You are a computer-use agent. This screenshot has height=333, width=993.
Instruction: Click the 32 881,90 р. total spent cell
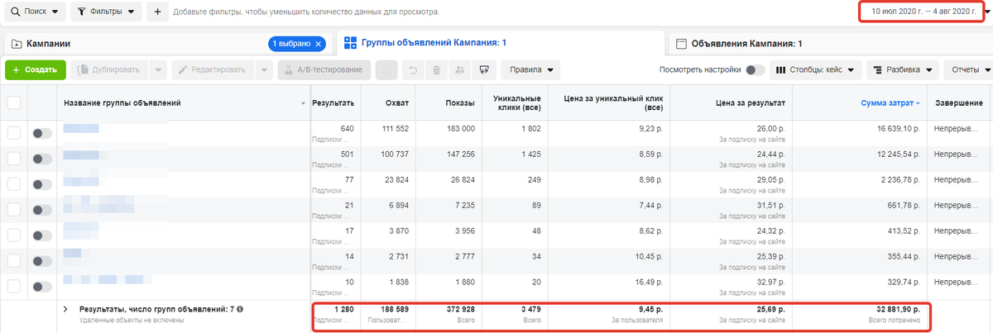click(x=897, y=308)
